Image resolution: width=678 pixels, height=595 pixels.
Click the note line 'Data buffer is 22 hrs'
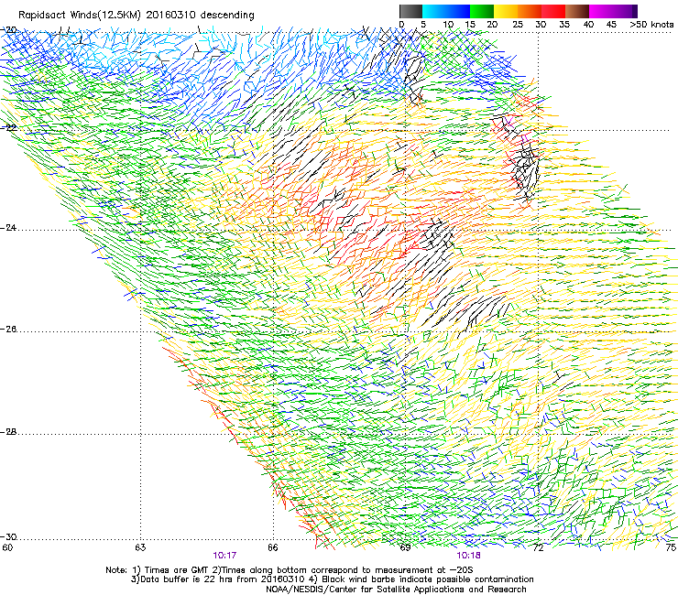tap(185, 579)
